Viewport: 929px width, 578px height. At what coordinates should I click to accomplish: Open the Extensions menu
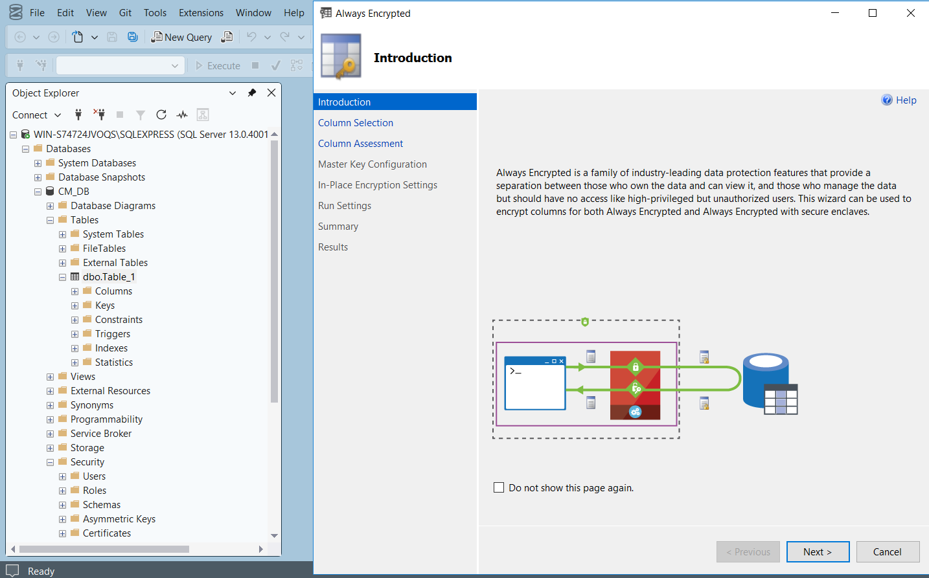point(201,12)
